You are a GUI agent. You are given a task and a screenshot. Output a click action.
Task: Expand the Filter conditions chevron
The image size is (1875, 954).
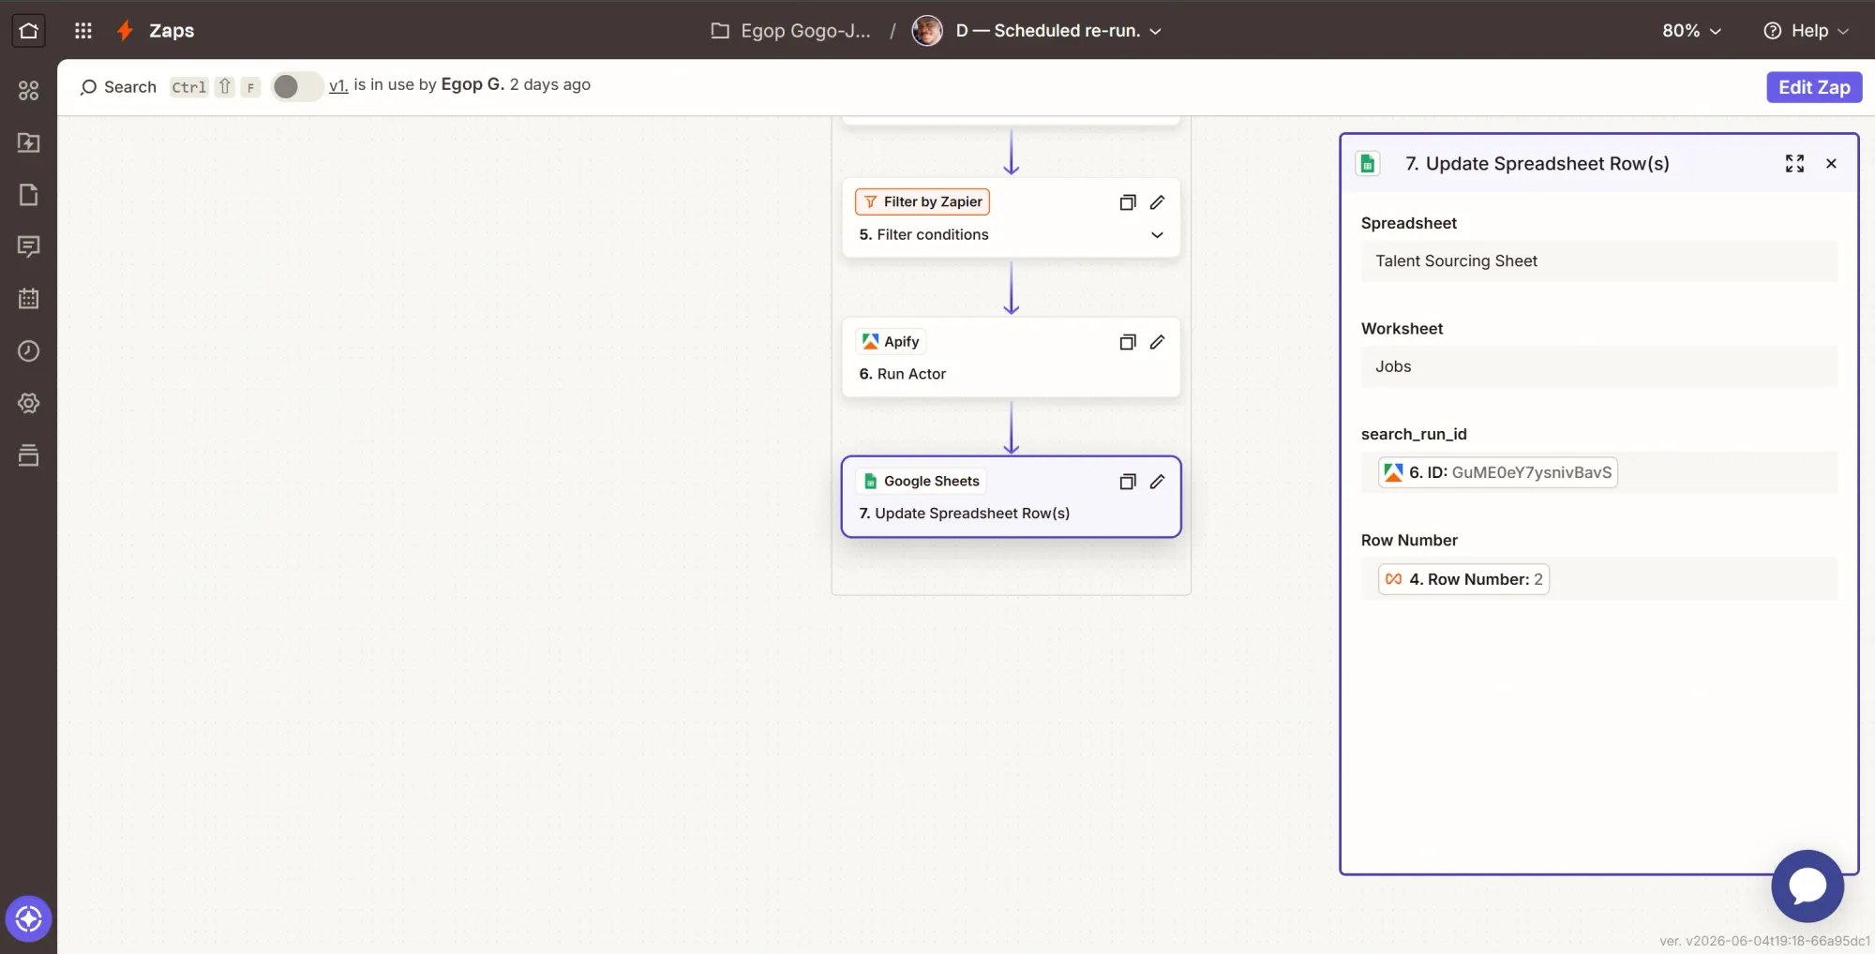tap(1157, 235)
